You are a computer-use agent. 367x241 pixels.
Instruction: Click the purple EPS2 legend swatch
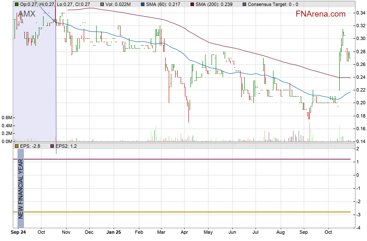tap(53, 146)
